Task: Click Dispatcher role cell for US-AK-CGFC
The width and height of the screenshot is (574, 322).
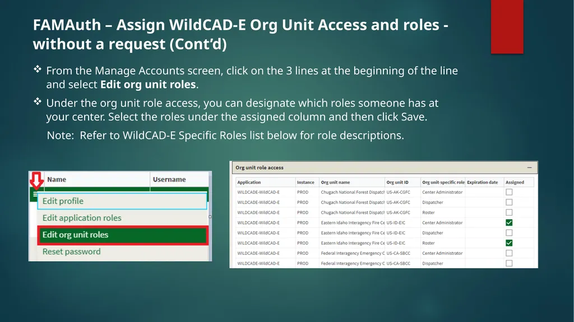Action: (443, 202)
